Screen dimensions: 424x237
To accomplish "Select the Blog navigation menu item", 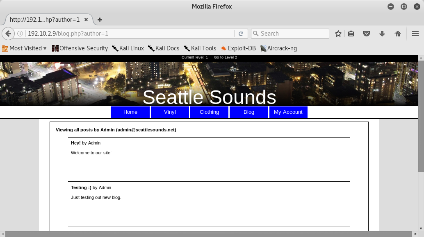I will 248,112.
